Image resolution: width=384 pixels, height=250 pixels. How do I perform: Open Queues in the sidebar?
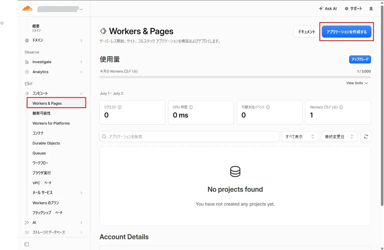click(x=39, y=153)
